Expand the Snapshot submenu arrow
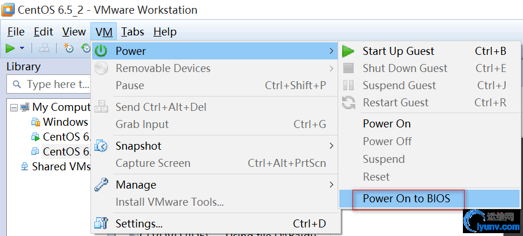 click(331, 146)
